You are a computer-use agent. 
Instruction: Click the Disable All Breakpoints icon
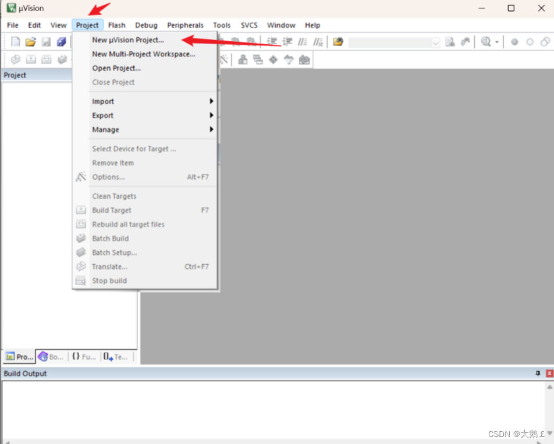(545, 42)
